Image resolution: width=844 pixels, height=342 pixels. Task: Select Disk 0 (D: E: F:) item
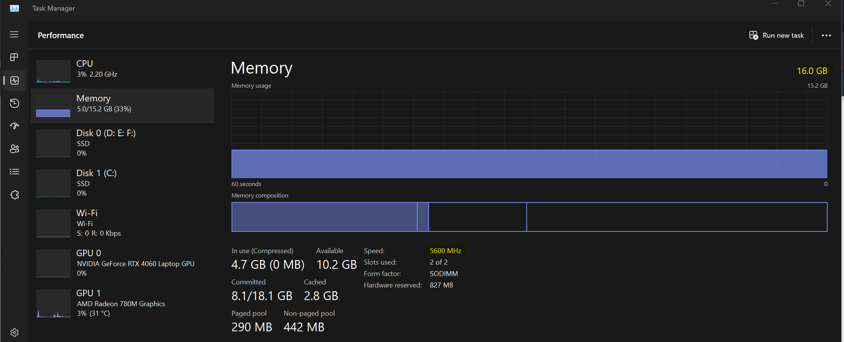[122, 143]
